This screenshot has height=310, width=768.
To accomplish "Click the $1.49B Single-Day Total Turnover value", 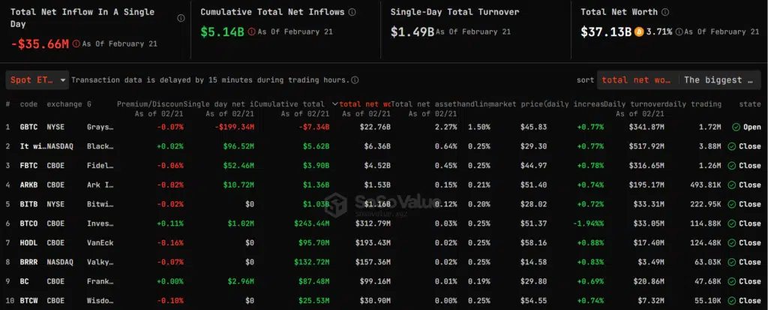I will pyautogui.click(x=412, y=32).
